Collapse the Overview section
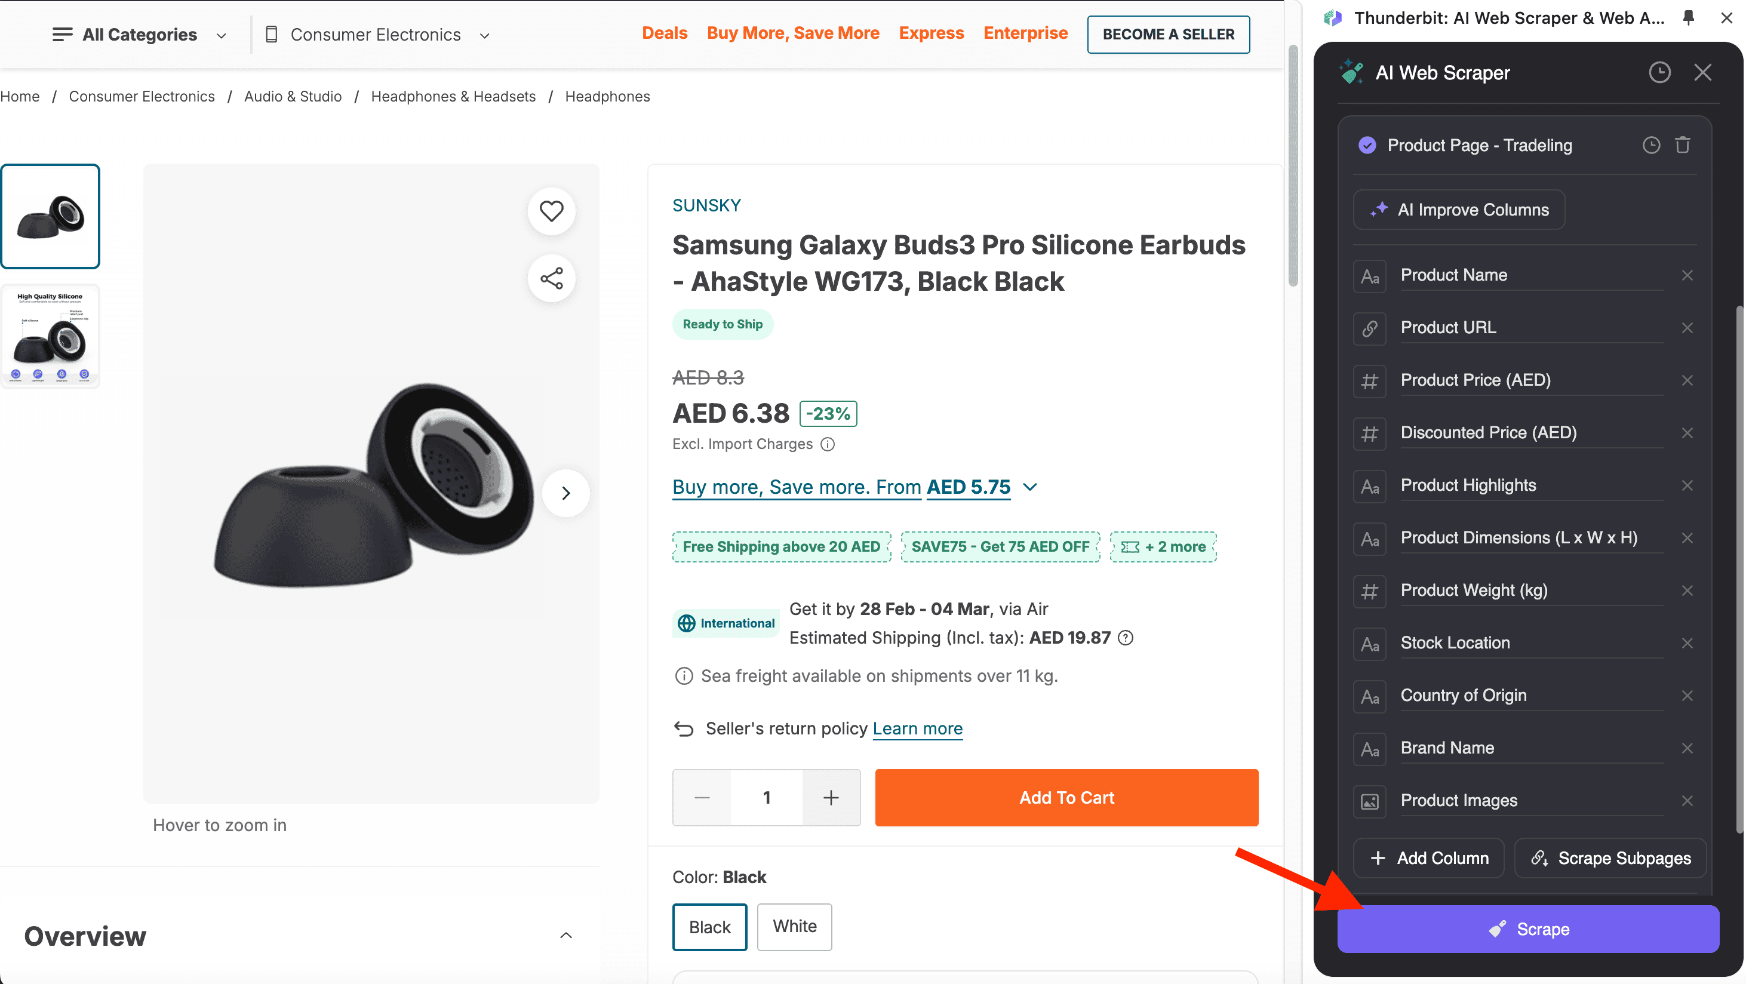 click(x=566, y=935)
